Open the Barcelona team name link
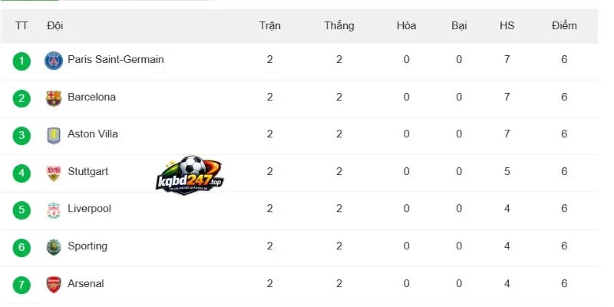The image size is (614, 307). point(91,97)
